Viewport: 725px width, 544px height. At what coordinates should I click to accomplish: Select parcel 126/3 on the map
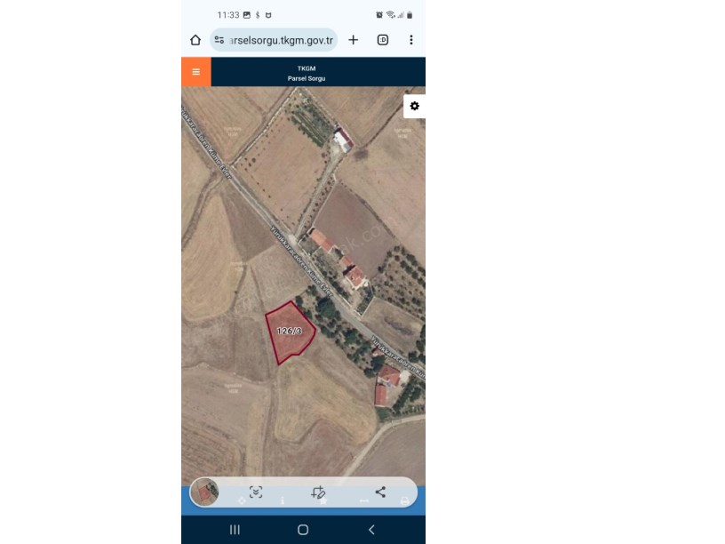[290, 332]
